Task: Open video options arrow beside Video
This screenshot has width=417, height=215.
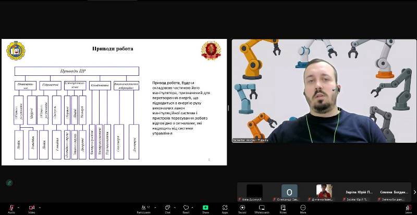Action: (x=40, y=208)
